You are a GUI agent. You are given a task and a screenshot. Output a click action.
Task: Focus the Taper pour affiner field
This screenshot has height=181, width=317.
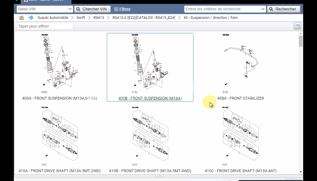tap(45, 26)
